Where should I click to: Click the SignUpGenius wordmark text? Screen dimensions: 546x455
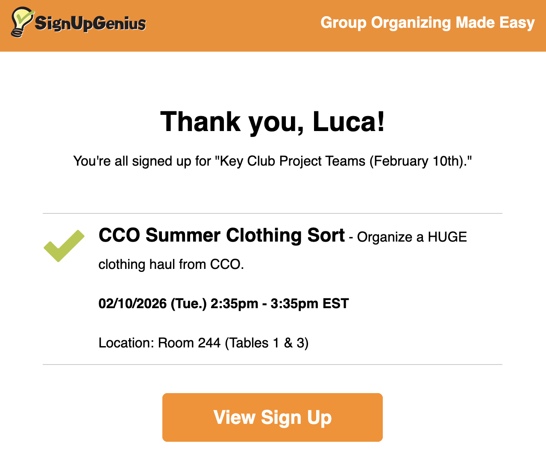click(x=90, y=23)
